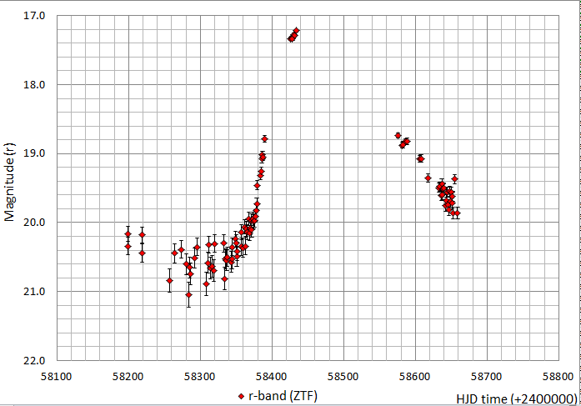
Task: Click the 17.0 y-axis label
Action: point(34,16)
